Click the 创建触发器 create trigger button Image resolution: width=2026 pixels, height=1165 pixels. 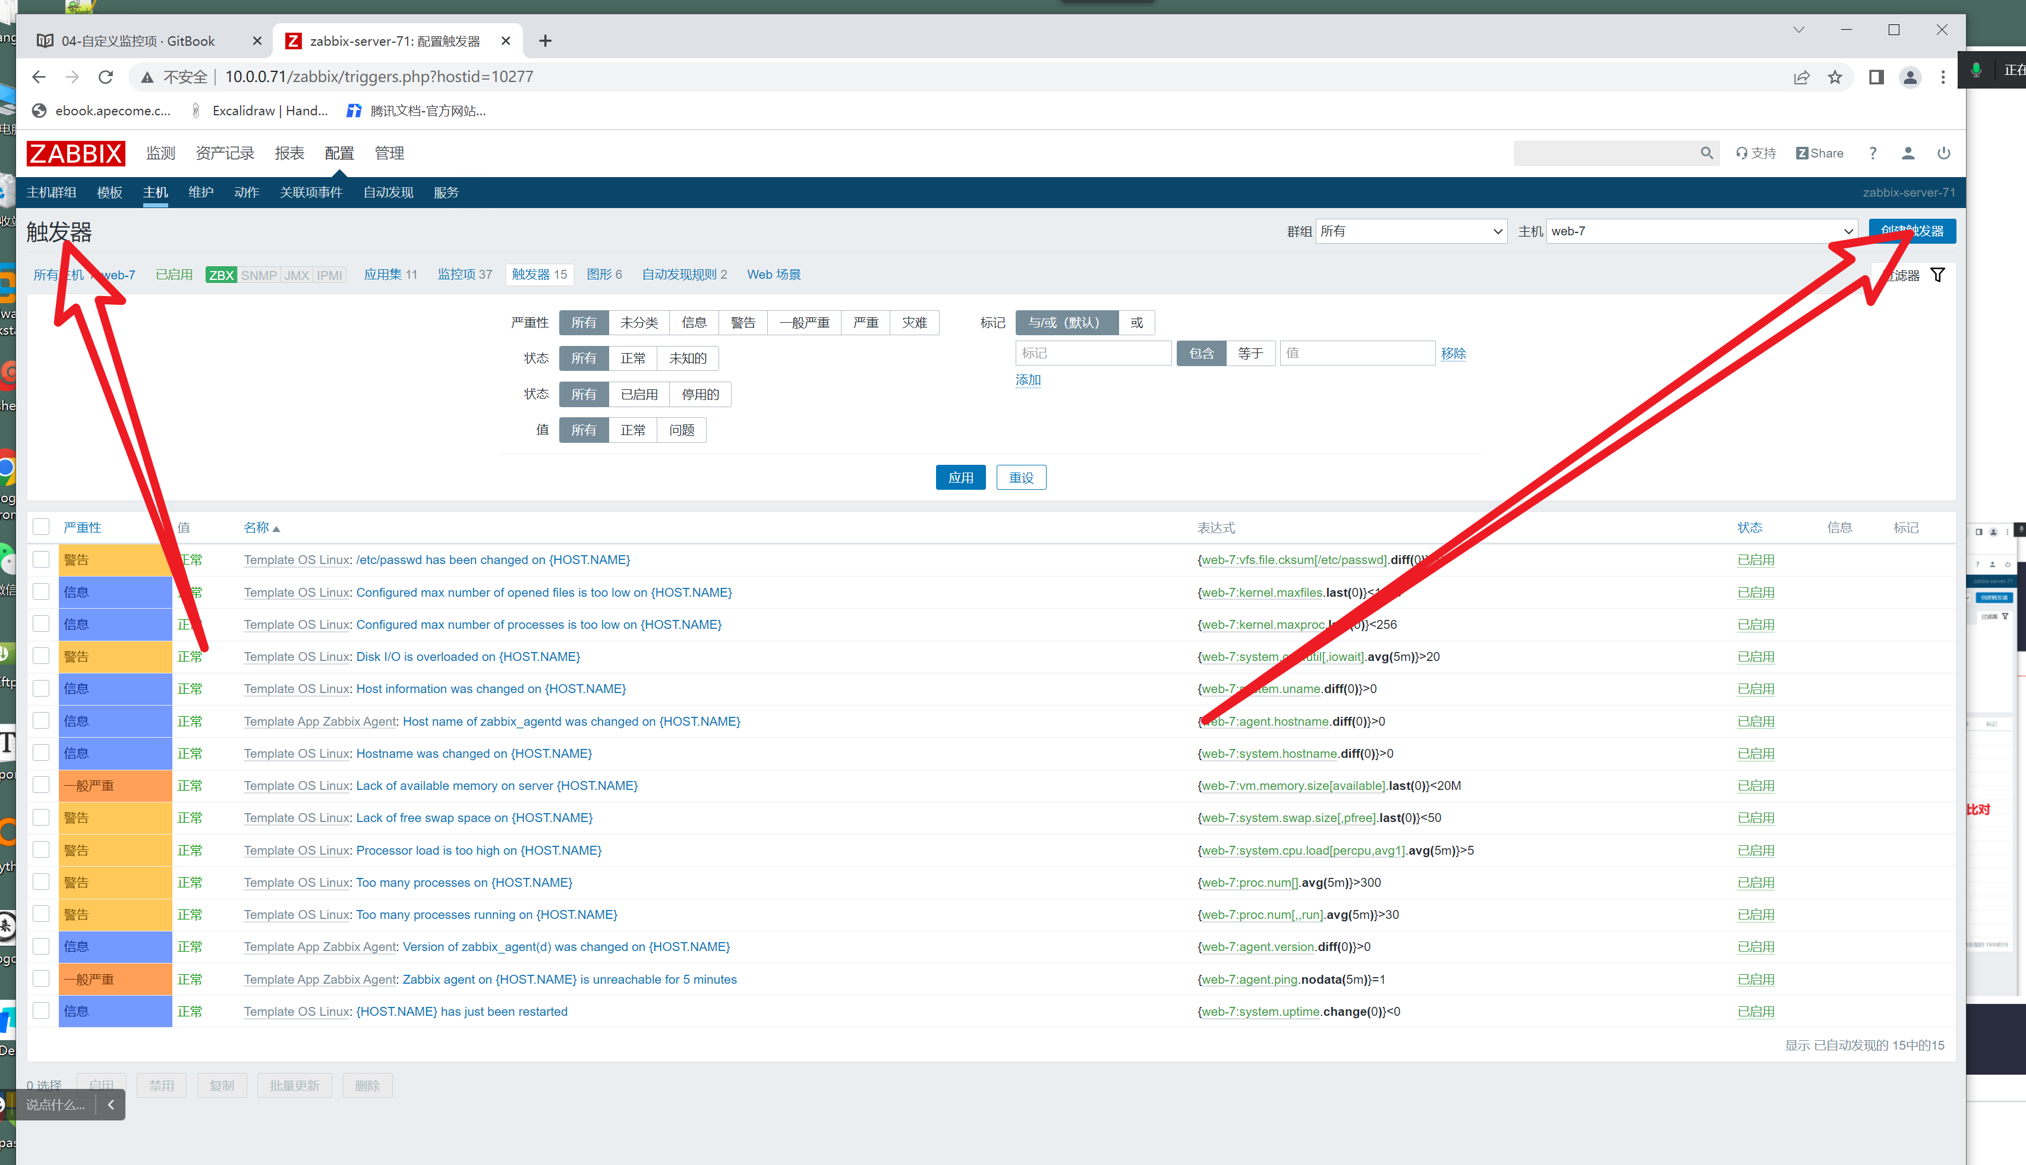1912,231
